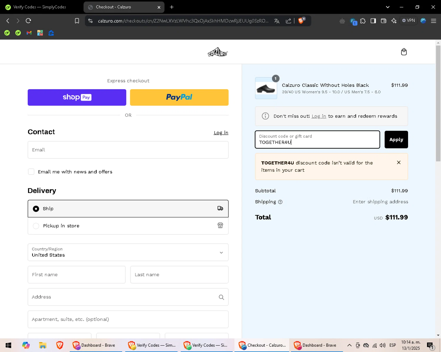Viewport: 441px width, 352px height.
Task: Bookmark this page using the bookmark icon
Action: [x=77, y=21]
